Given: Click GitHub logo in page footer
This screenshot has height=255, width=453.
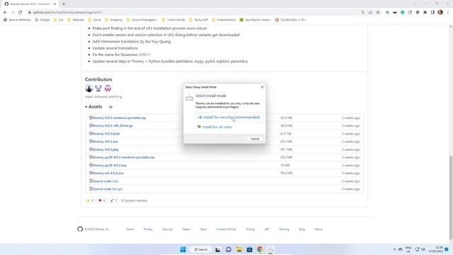Looking at the screenshot, I should (80, 229).
